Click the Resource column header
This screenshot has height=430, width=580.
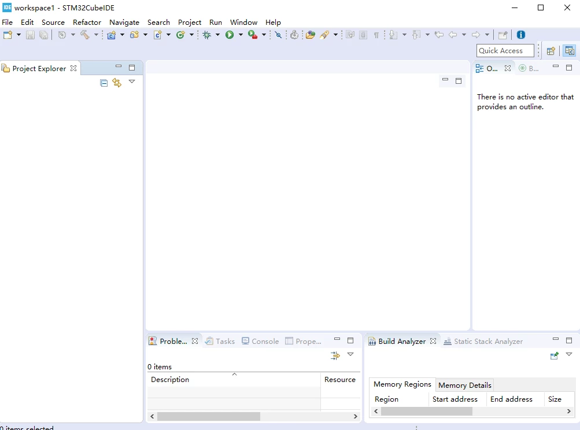point(340,379)
